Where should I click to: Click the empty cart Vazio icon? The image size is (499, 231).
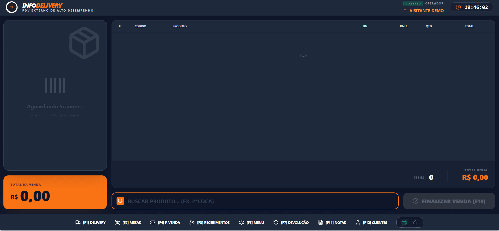303,48
